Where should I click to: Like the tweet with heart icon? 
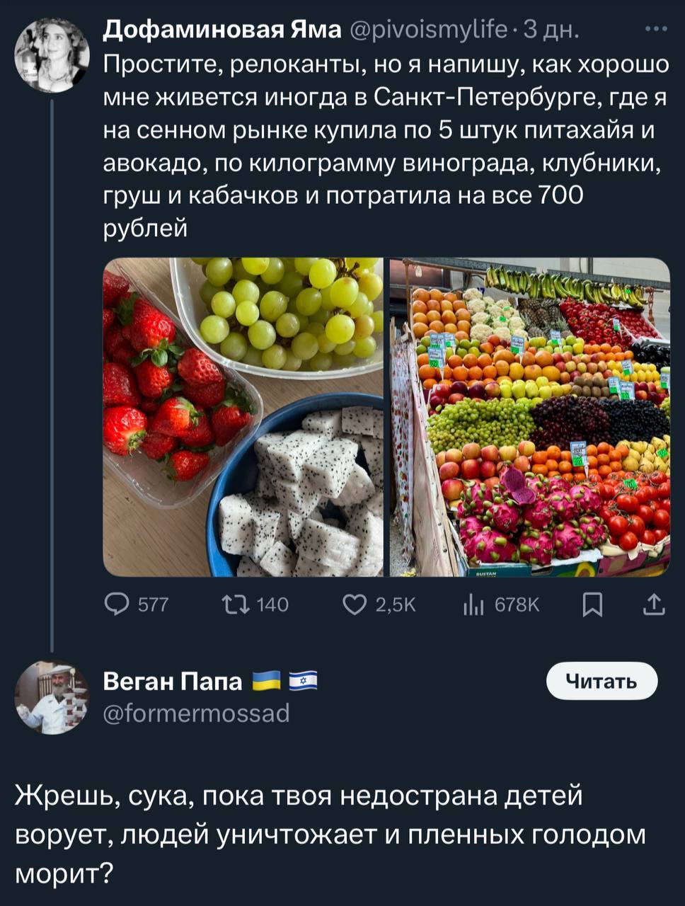click(354, 604)
